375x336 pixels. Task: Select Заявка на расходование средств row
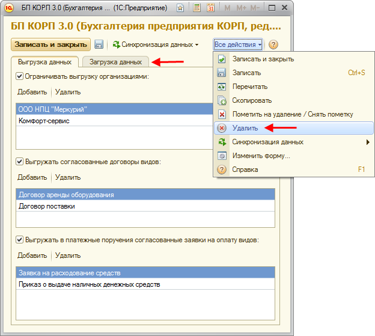click(x=145, y=273)
